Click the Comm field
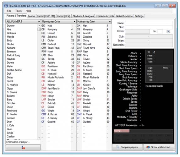Screen dimensions: 180x157 137,31
